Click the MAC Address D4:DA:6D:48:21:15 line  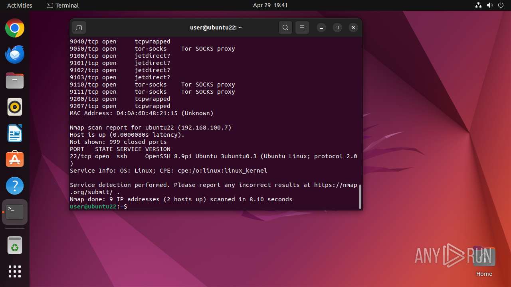coord(142,113)
